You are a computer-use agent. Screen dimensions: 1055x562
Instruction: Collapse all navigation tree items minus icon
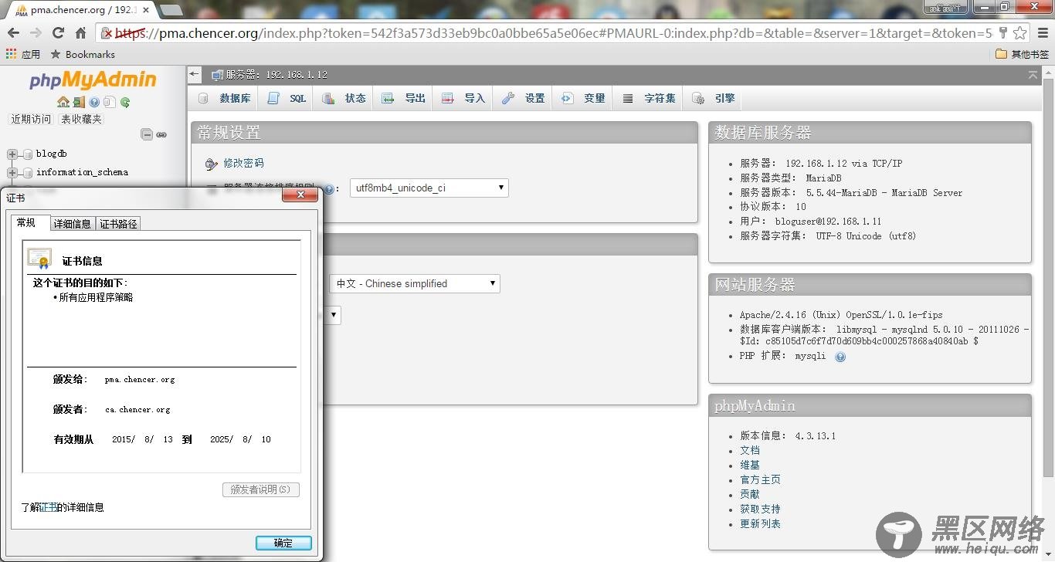tap(147, 134)
